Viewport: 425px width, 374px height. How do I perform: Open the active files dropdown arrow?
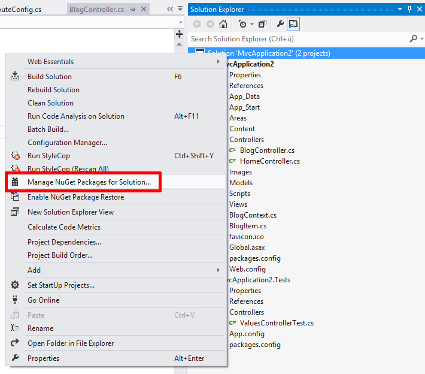180,9
